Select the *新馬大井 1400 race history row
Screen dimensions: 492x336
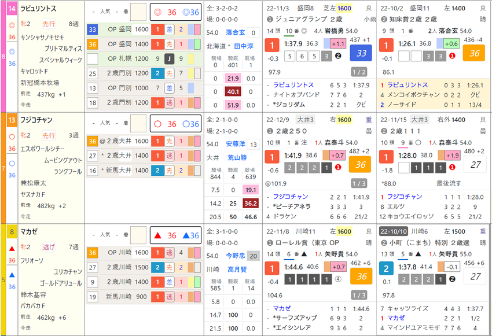[x=144, y=170]
